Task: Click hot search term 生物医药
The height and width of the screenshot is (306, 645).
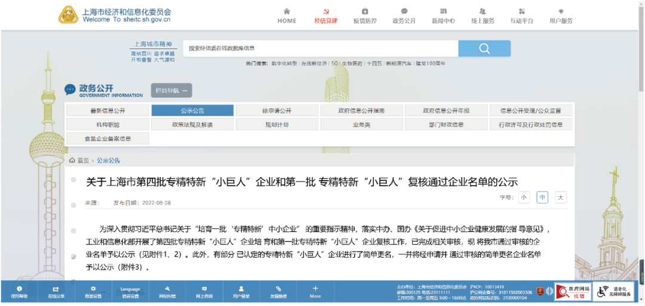Action: pyautogui.click(x=352, y=64)
